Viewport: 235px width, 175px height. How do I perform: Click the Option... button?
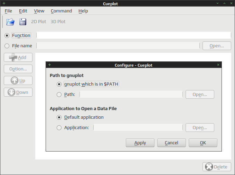[18, 69]
